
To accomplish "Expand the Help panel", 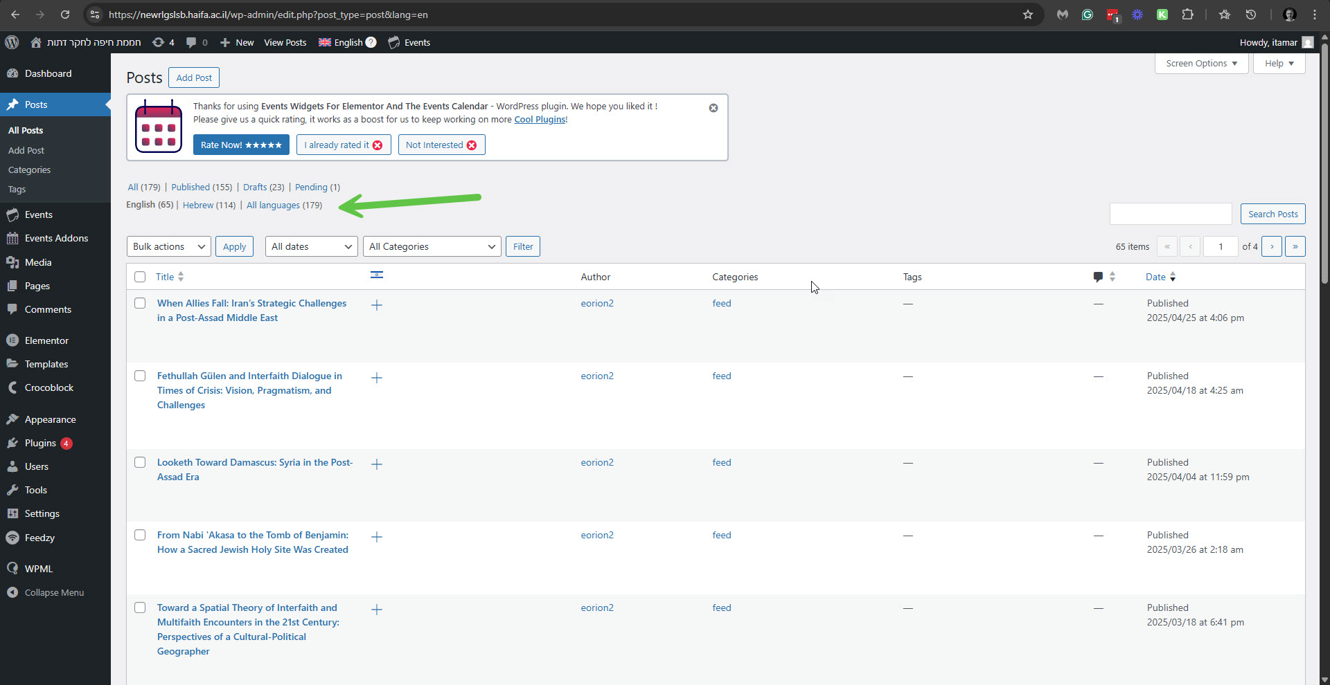I will 1279,63.
